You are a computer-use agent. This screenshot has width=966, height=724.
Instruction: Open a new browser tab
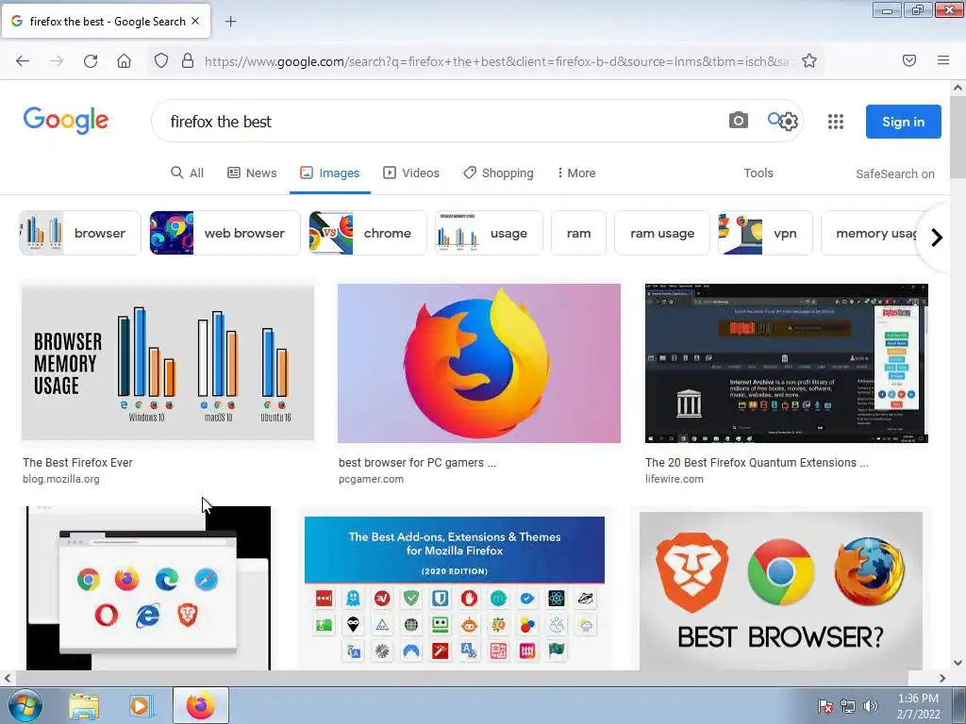[230, 22]
